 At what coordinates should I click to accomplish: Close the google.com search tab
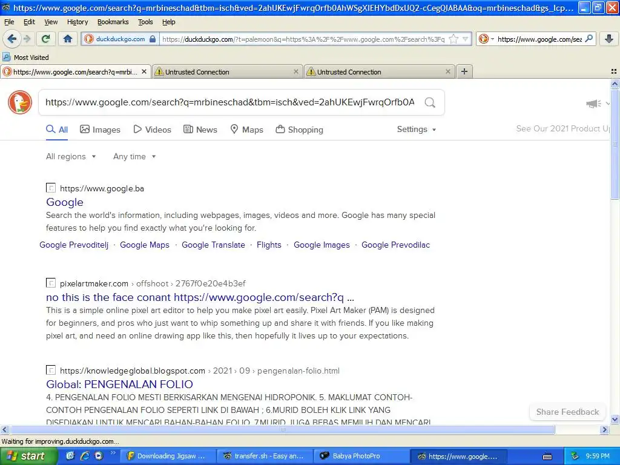(x=144, y=71)
